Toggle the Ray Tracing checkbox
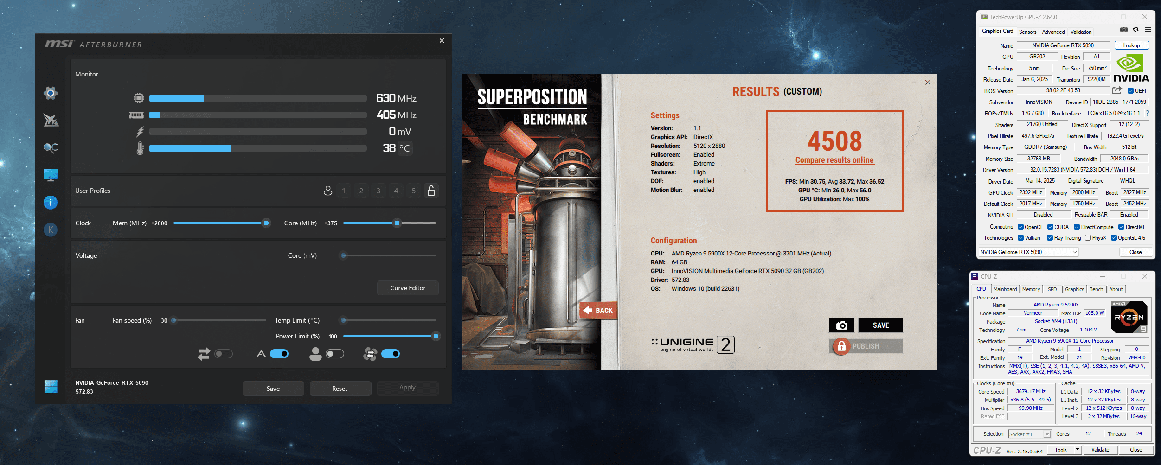 tap(1050, 238)
